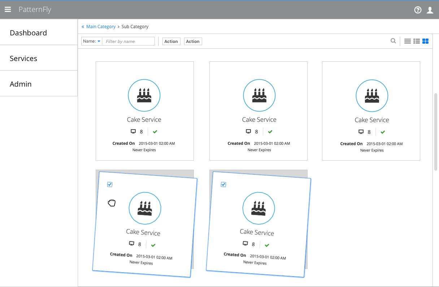Switch to the list view icon

pos(408,41)
